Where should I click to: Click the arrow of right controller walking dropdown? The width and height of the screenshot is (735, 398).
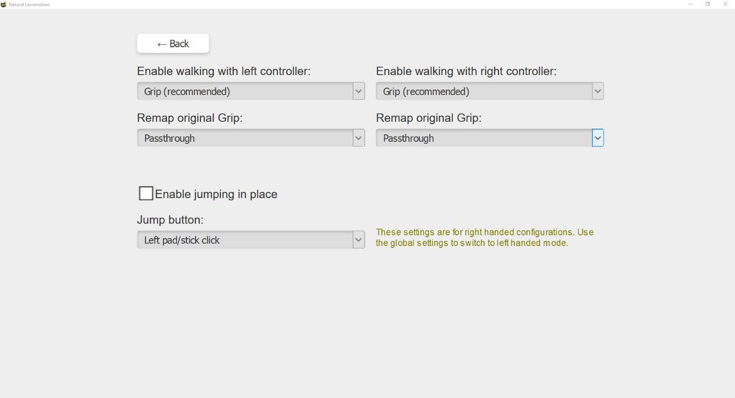(x=598, y=91)
